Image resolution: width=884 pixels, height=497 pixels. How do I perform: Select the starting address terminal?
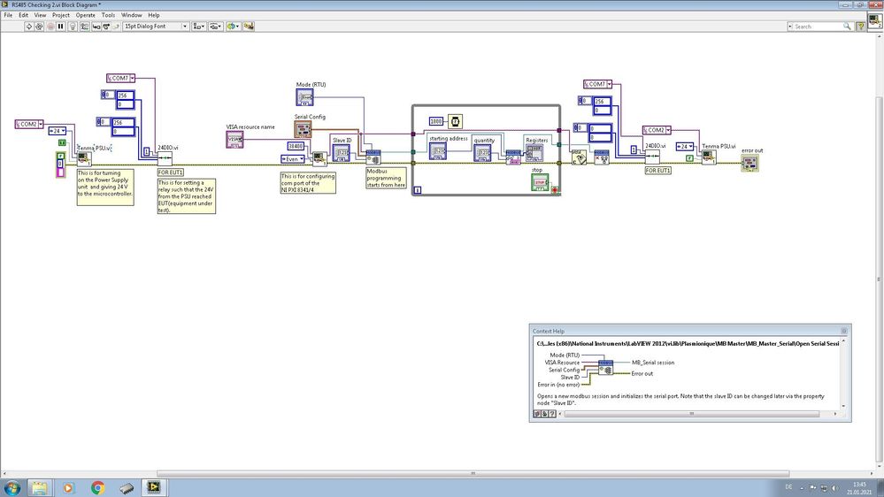pos(437,151)
